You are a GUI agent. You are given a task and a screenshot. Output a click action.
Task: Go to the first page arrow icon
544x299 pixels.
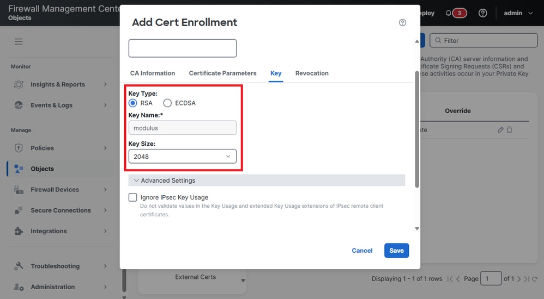450,279
